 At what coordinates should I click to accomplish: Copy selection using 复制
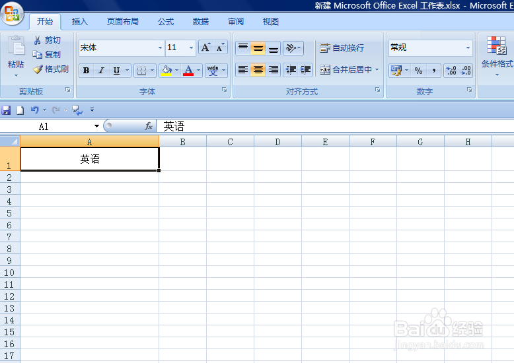point(47,54)
